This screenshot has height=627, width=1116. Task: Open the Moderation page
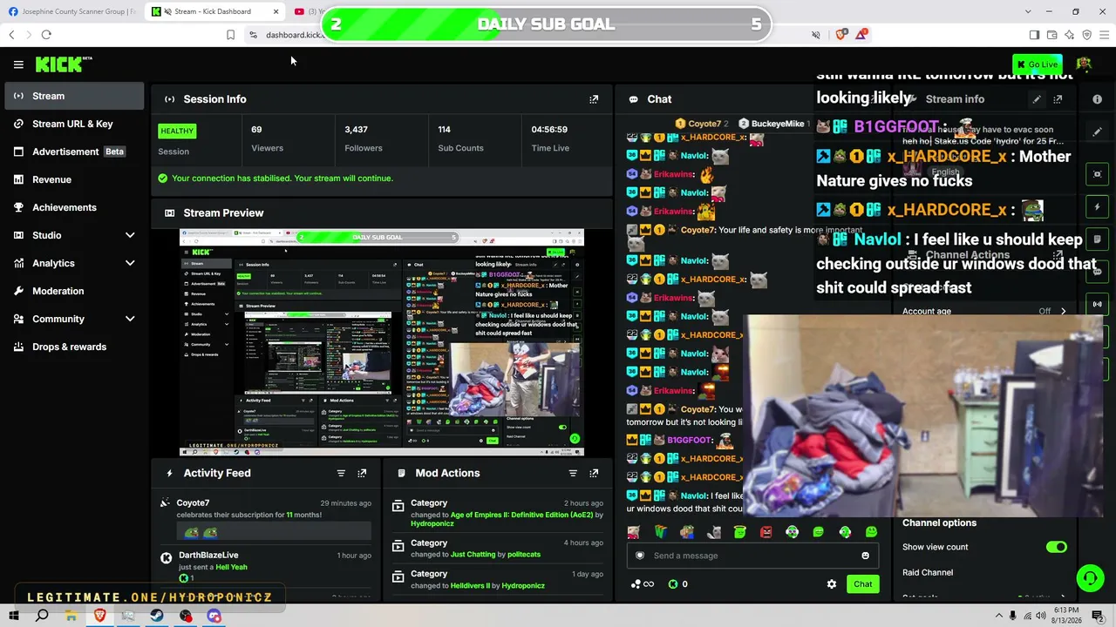pyautogui.click(x=74, y=291)
